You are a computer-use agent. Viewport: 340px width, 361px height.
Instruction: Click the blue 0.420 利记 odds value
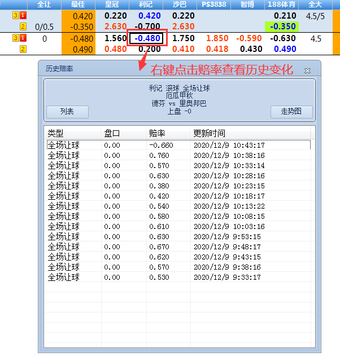coord(149,16)
